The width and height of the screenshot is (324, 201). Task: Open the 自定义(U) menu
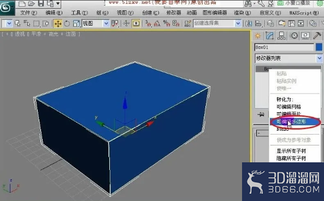click(x=270, y=13)
